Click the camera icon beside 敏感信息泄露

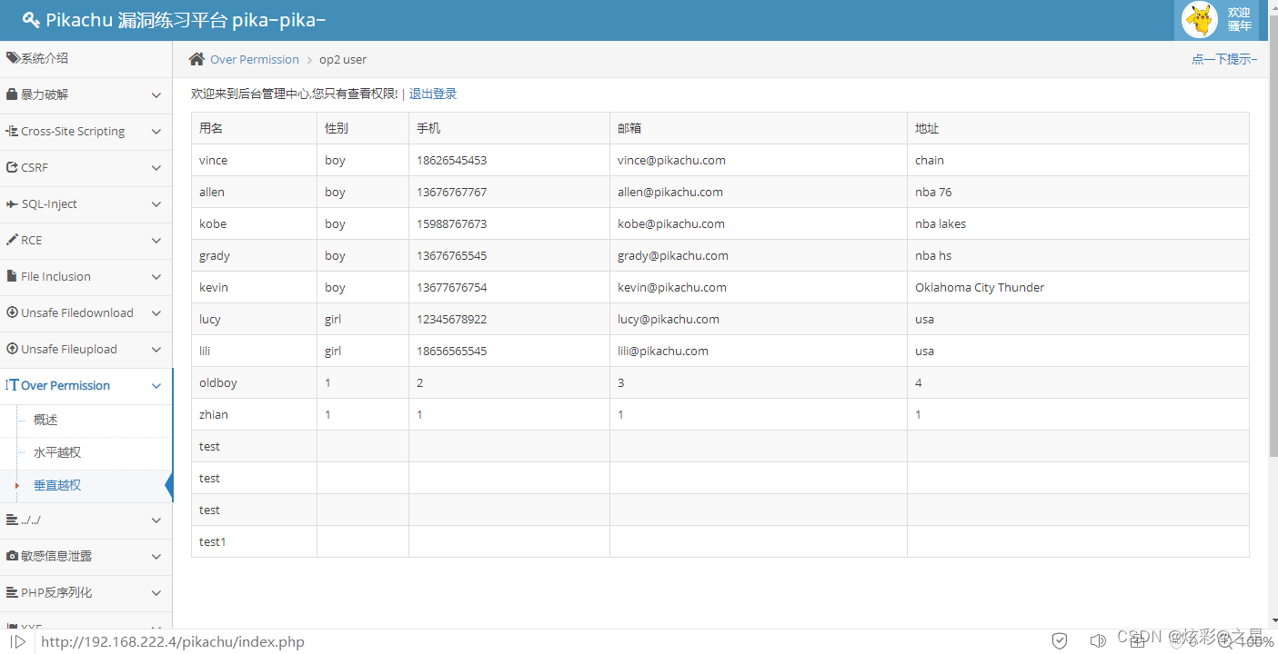[x=12, y=556]
